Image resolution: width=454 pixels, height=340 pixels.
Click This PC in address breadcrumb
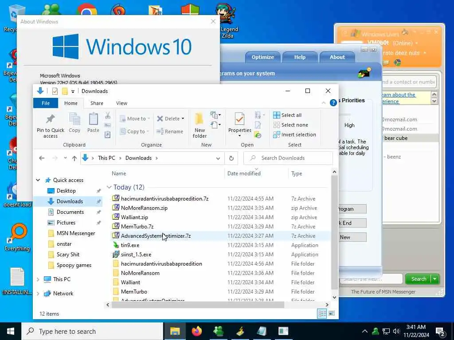click(x=106, y=158)
